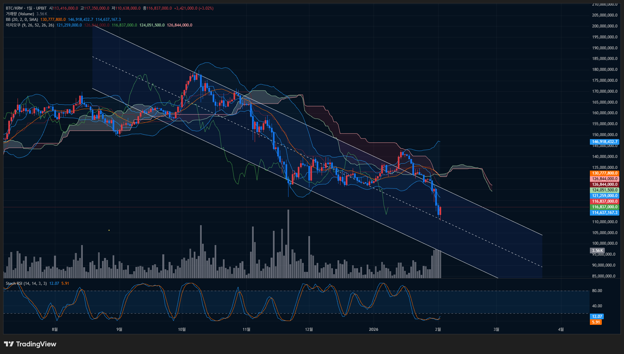Open the 이치모쿠 indicator legend entry
Screen dimensions: 624x354
(x=30, y=25)
